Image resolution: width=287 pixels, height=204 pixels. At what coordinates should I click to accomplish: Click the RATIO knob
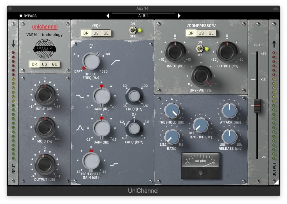(172, 137)
